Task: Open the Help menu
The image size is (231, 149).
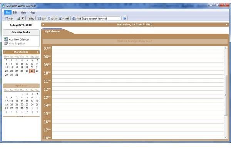Action: pos(32,12)
